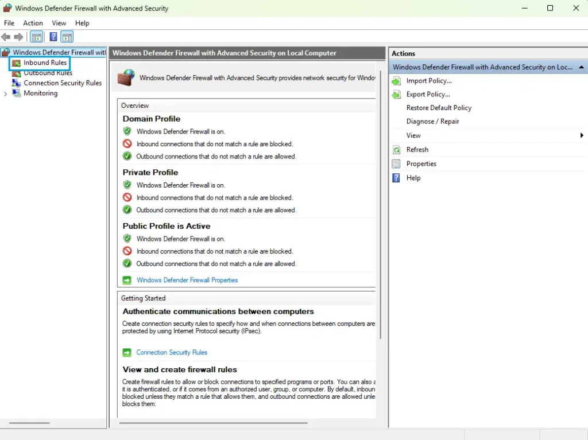This screenshot has height=440, width=588.
Task: Click the Getting Started section label
Action: (143, 298)
